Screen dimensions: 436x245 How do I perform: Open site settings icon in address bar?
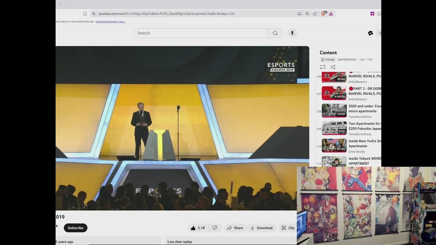(x=94, y=14)
